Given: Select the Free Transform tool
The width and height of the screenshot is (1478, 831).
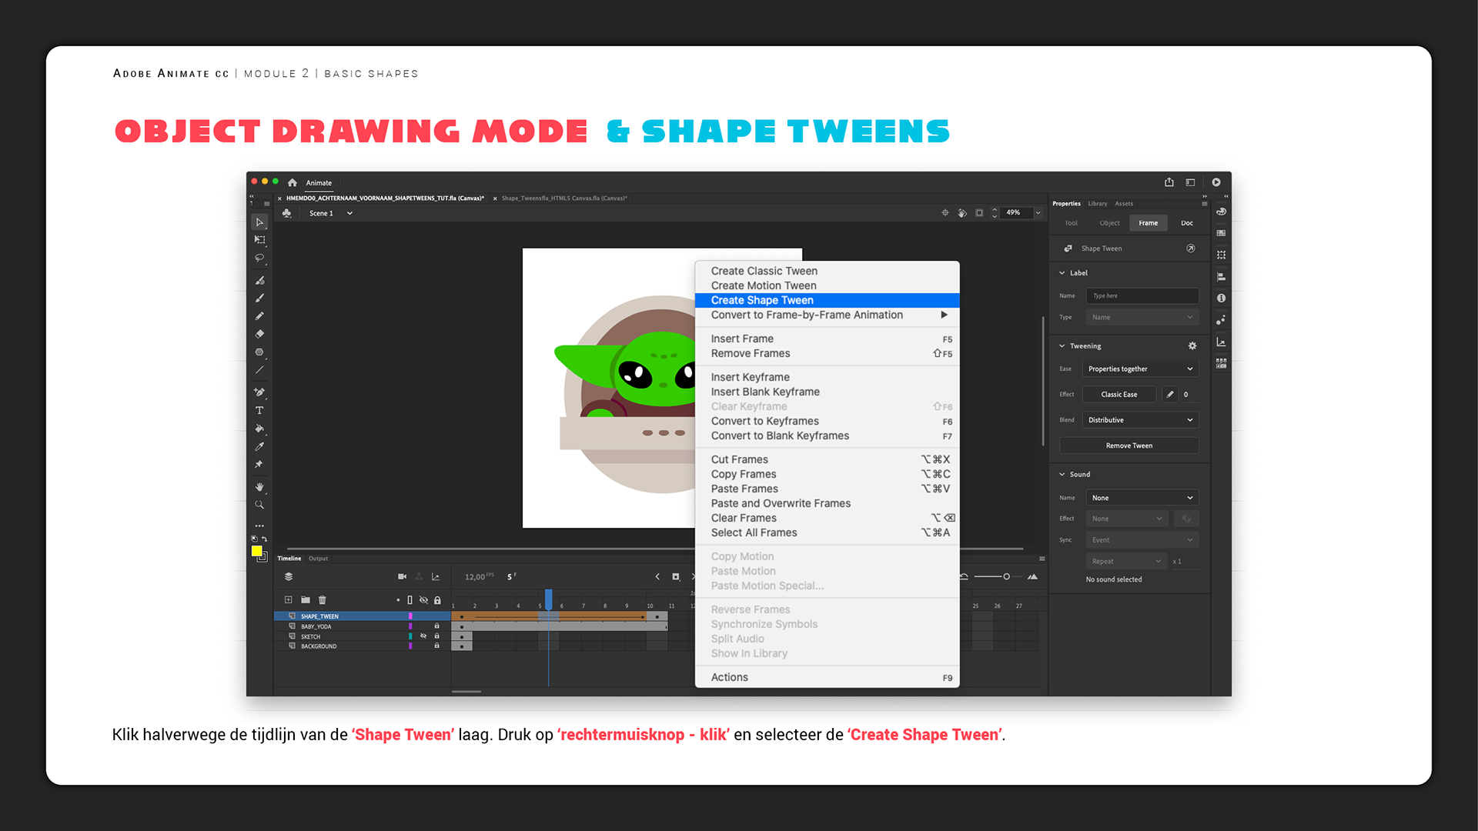Looking at the screenshot, I should pyautogui.click(x=259, y=240).
